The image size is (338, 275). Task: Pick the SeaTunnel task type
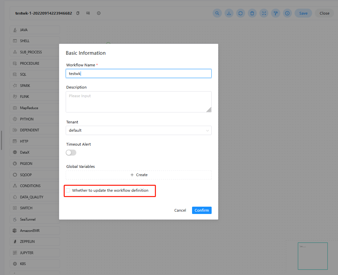(x=35, y=219)
